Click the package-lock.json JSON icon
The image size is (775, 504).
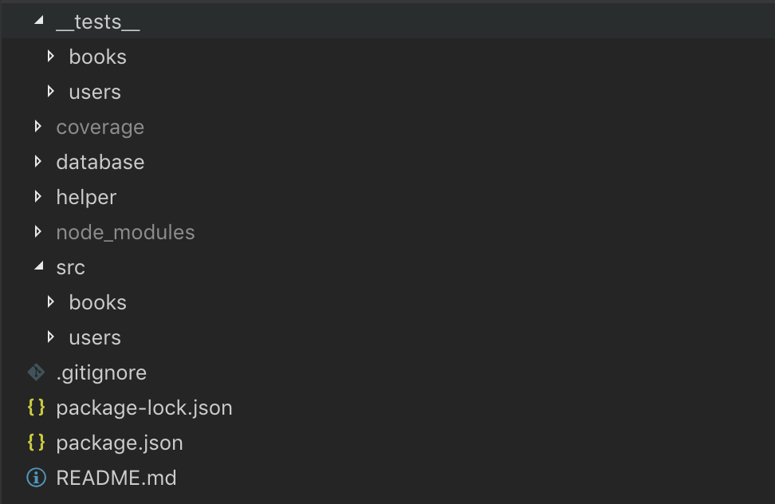[36, 408]
